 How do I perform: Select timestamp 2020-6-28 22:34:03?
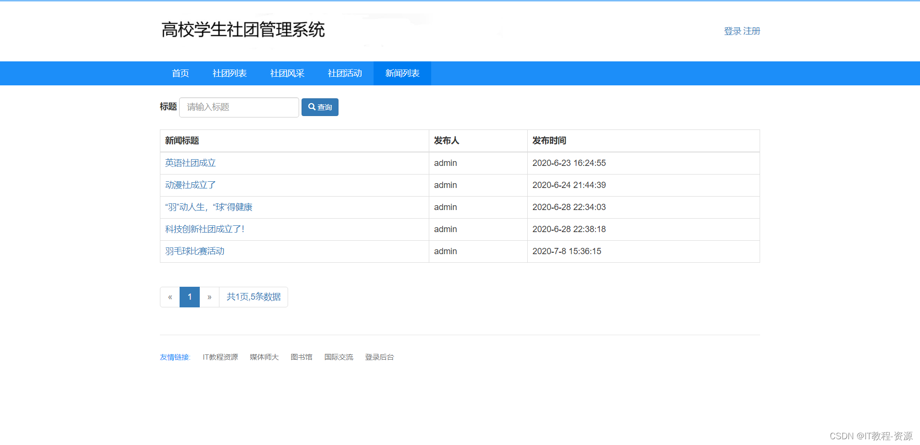569,207
